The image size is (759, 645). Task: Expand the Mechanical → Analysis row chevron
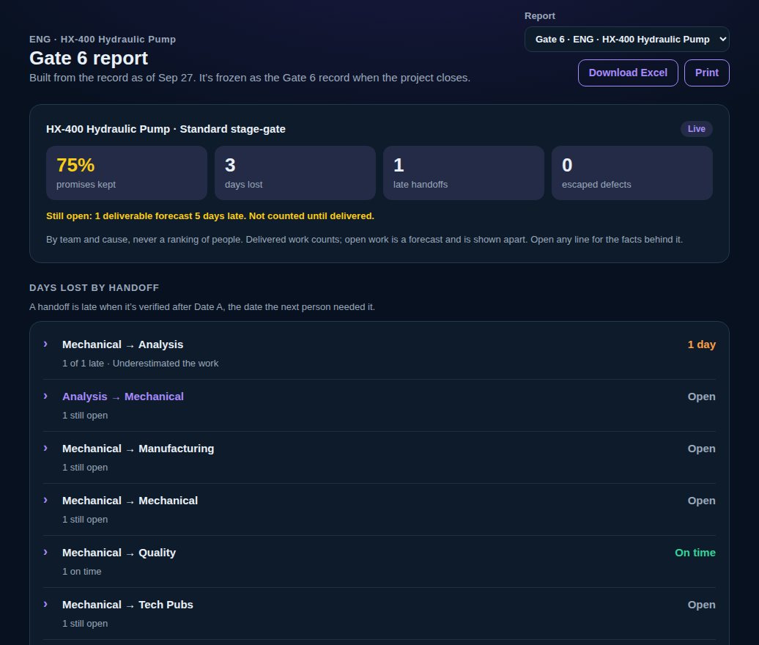(x=45, y=344)
